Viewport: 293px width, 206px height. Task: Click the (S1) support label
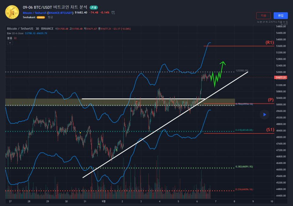(x=270, y=130)
